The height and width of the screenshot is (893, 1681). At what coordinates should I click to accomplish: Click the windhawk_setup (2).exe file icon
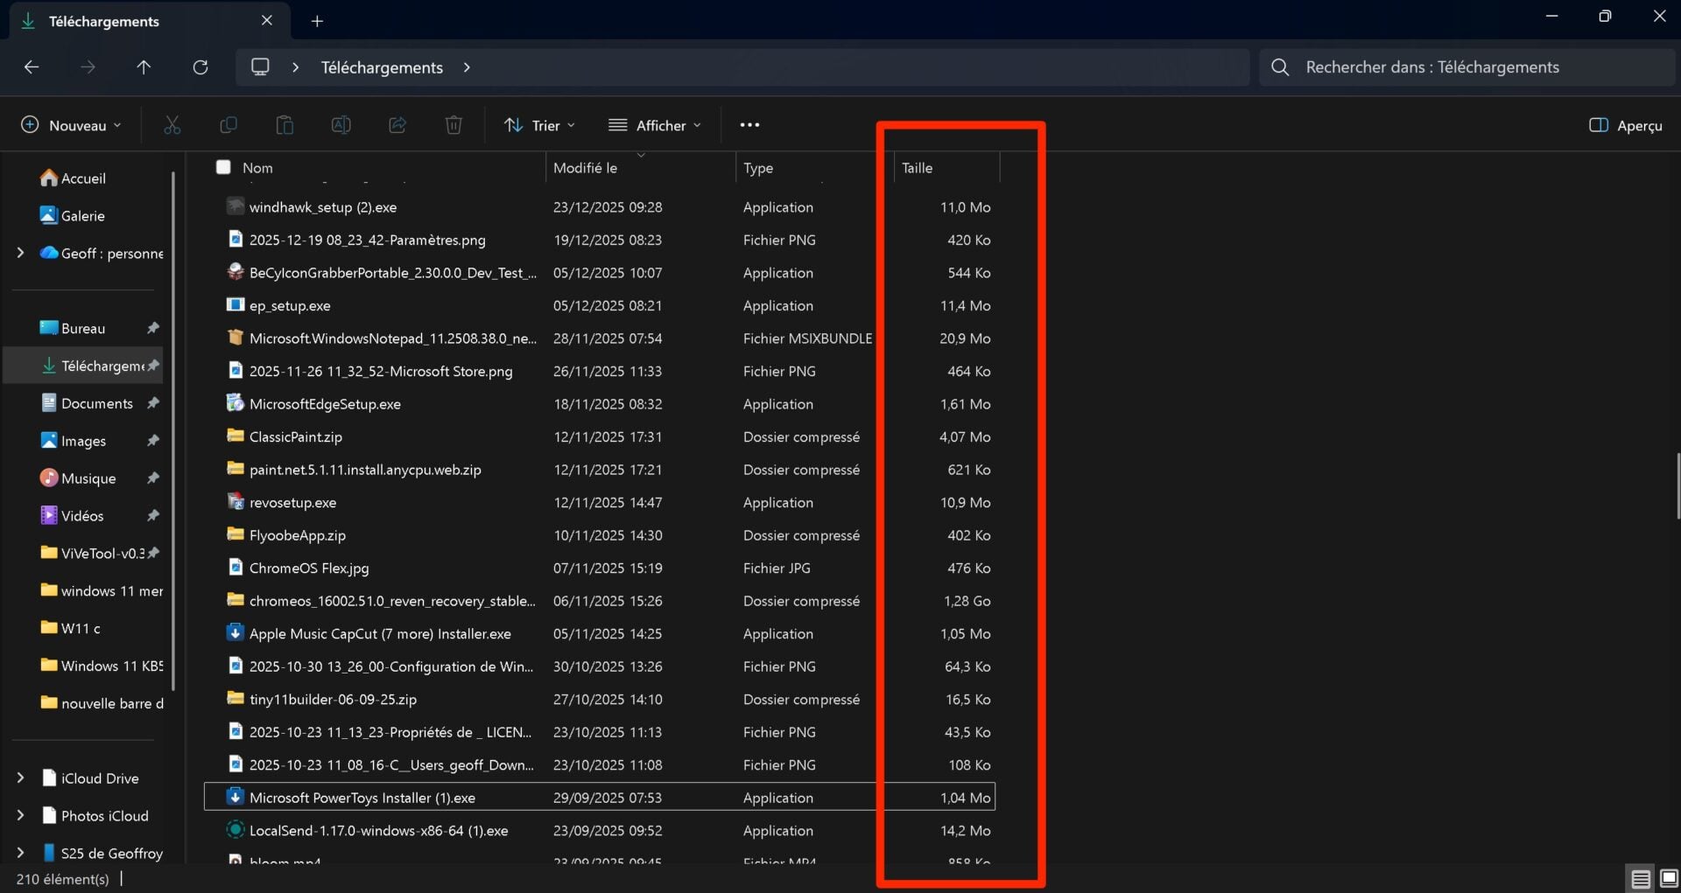tap(235, 206)
